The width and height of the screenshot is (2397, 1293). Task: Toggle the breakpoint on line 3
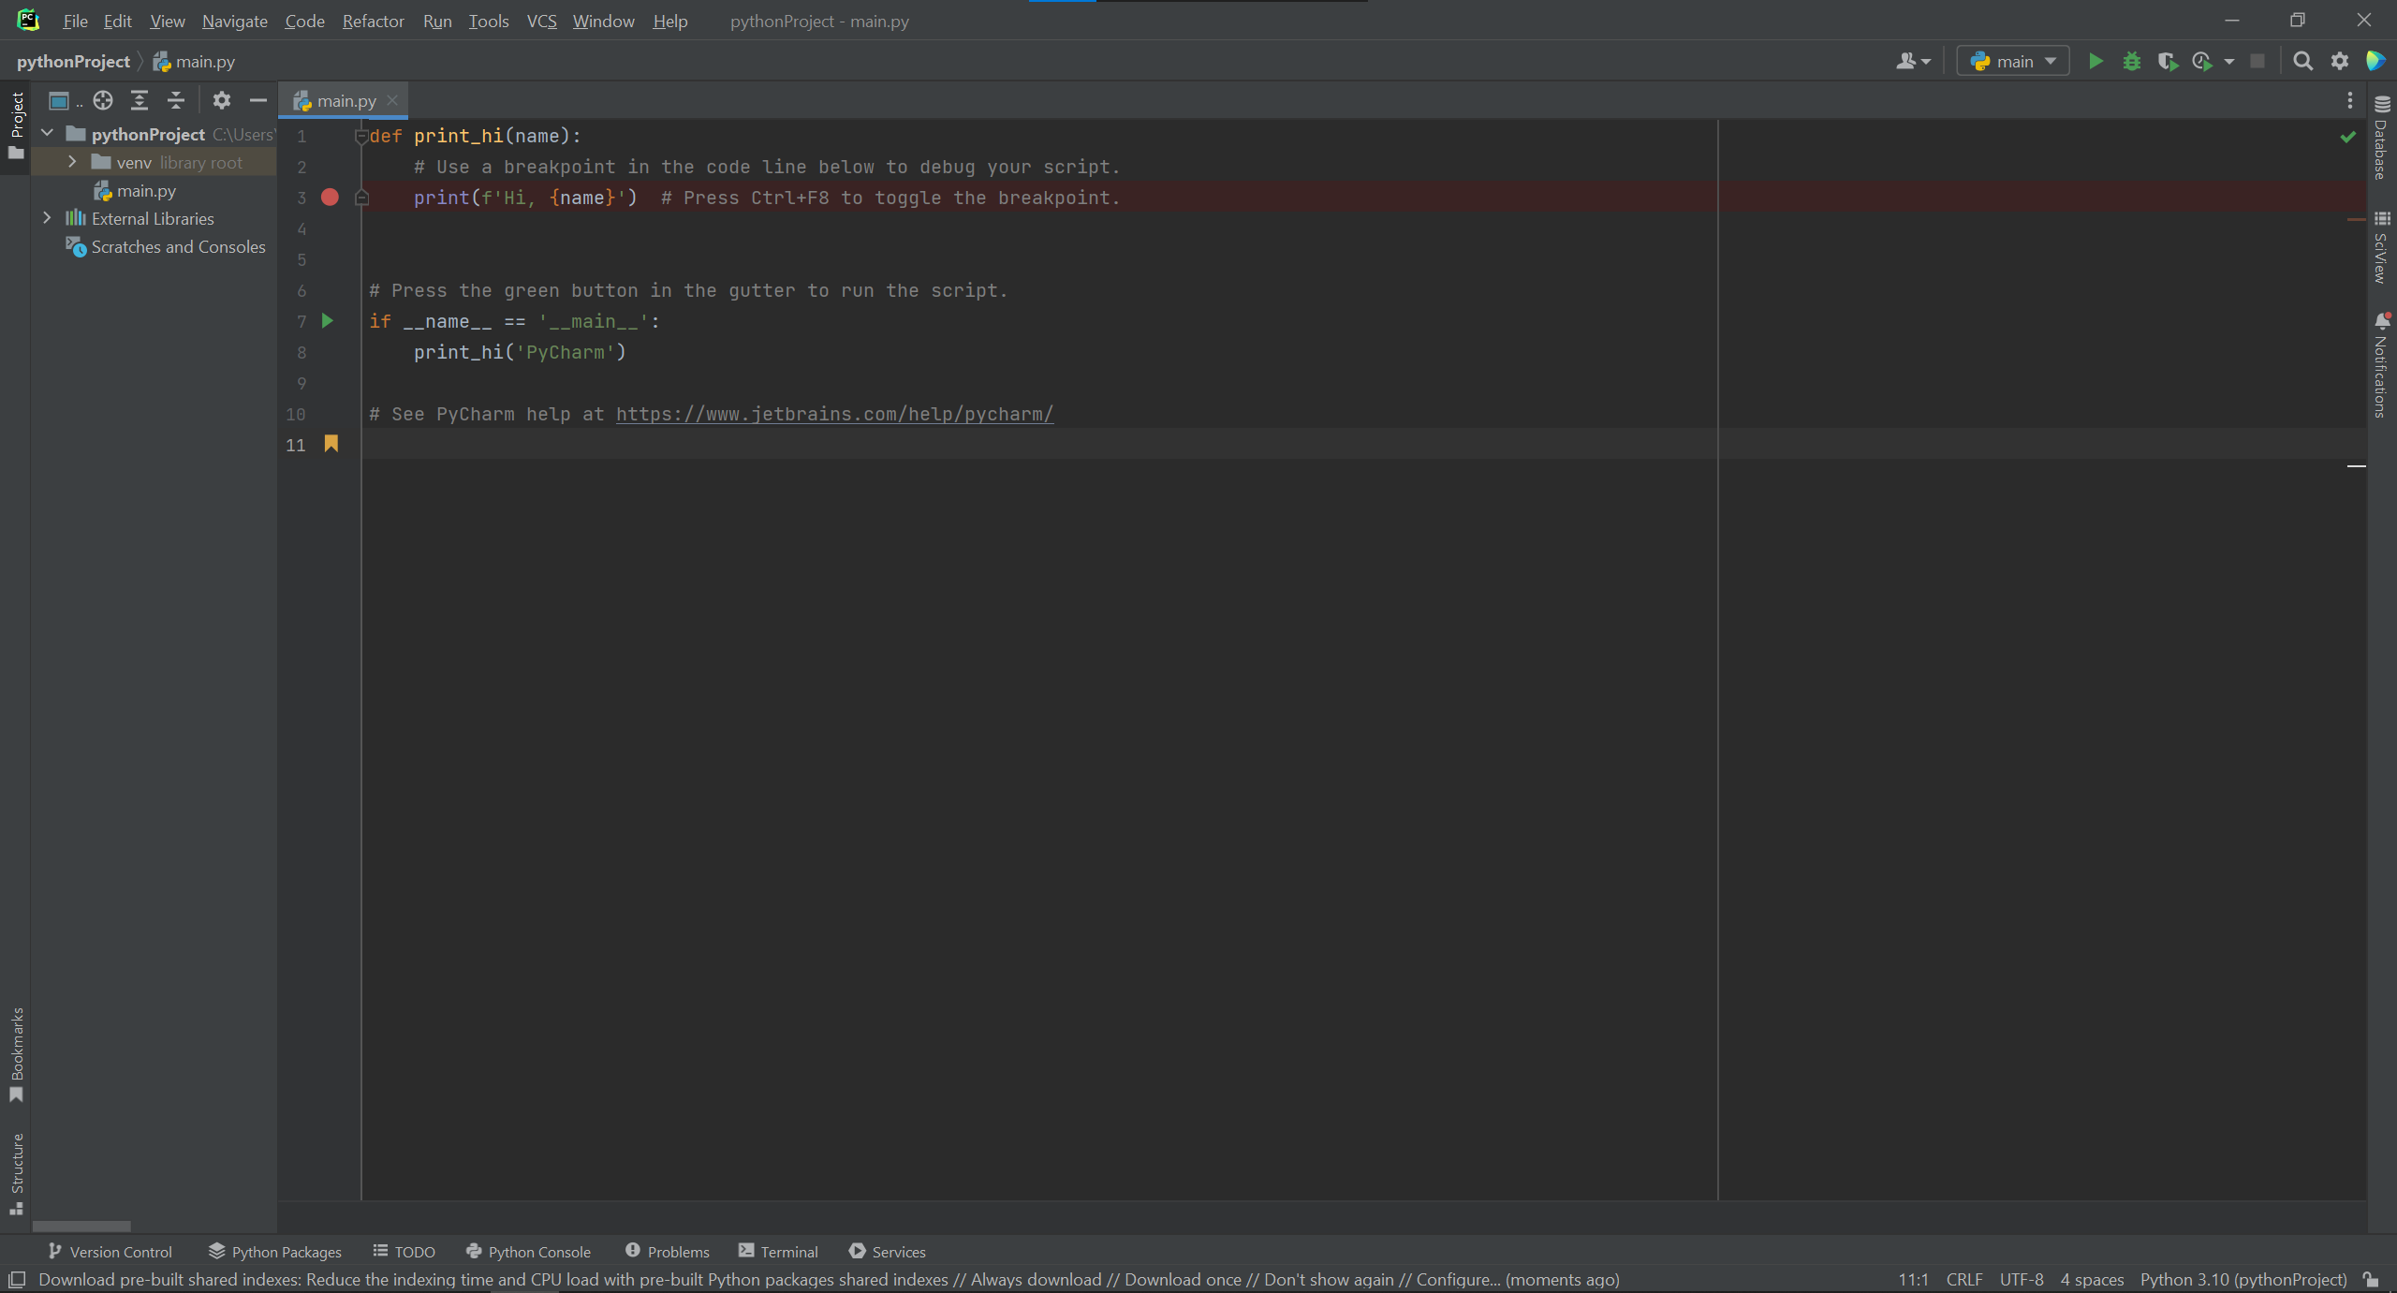(330, 198)
